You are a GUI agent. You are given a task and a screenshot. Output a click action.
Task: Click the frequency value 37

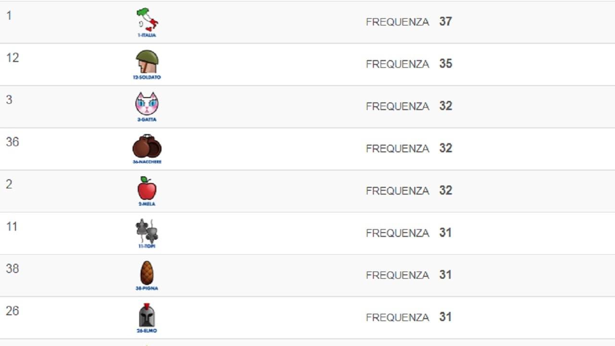(x=445, y=22)
